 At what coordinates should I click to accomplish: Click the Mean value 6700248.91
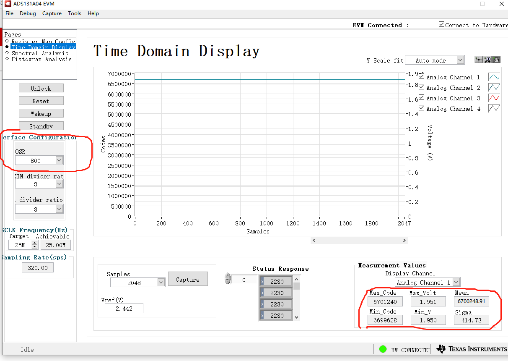tap(472, 301)
